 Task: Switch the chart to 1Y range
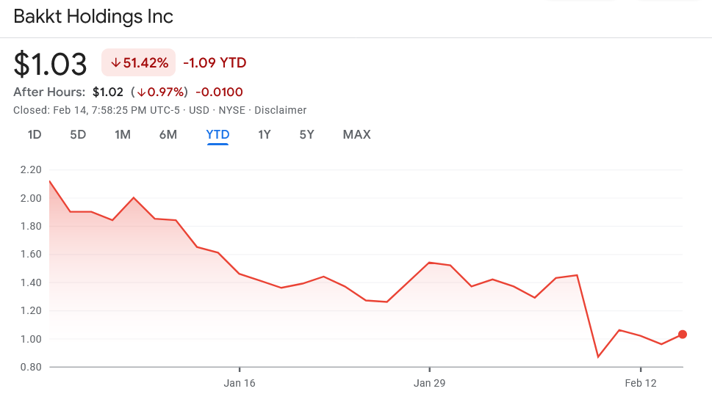tap(265, 134)
